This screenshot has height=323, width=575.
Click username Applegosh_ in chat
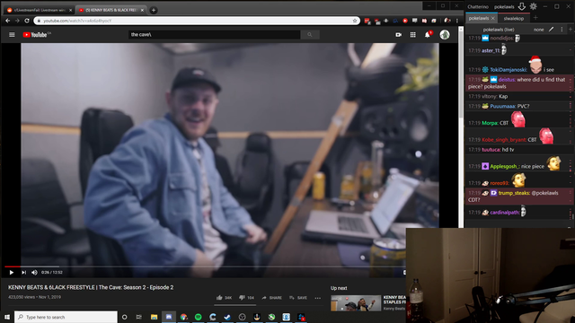tap(505, 166)
